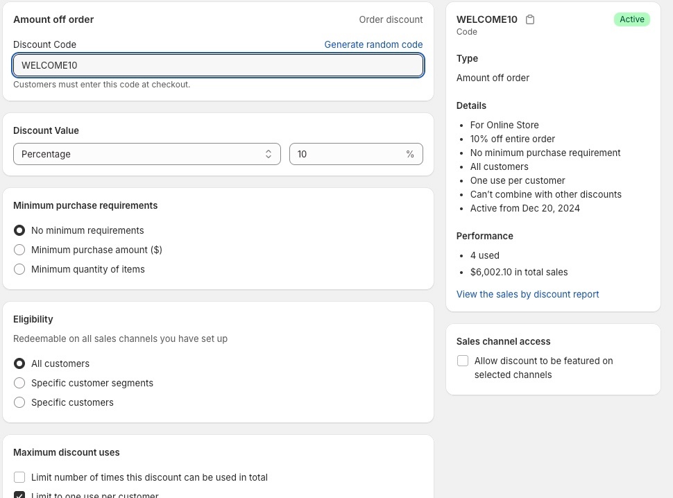Open the Percentage discount type dropdown
This screenshot has height=498, width=673.
[147, 154]
